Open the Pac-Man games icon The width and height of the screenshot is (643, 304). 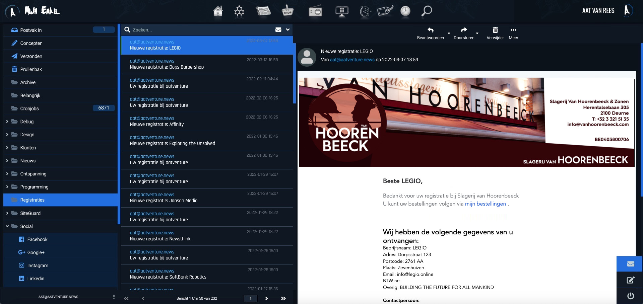point(365,11)
